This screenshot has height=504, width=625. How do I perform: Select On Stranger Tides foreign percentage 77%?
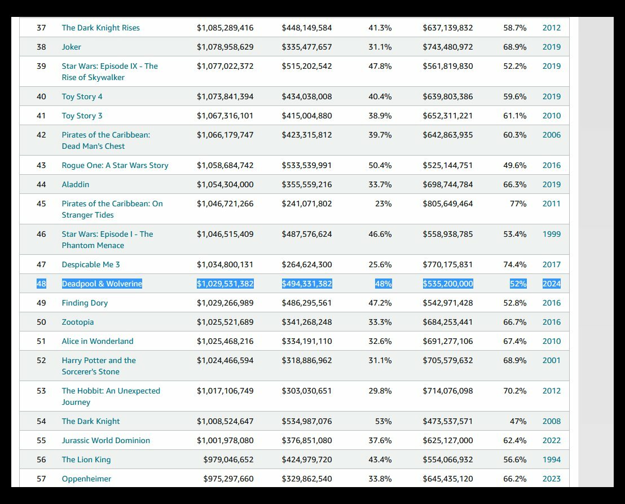[518, 204]
